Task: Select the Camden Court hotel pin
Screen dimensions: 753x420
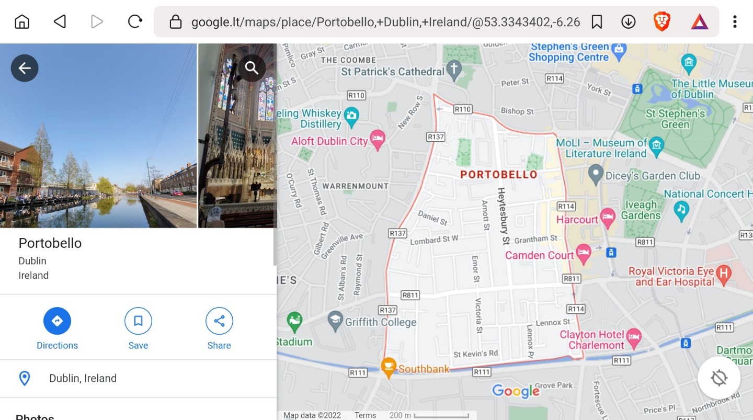Action: point(584,254)
